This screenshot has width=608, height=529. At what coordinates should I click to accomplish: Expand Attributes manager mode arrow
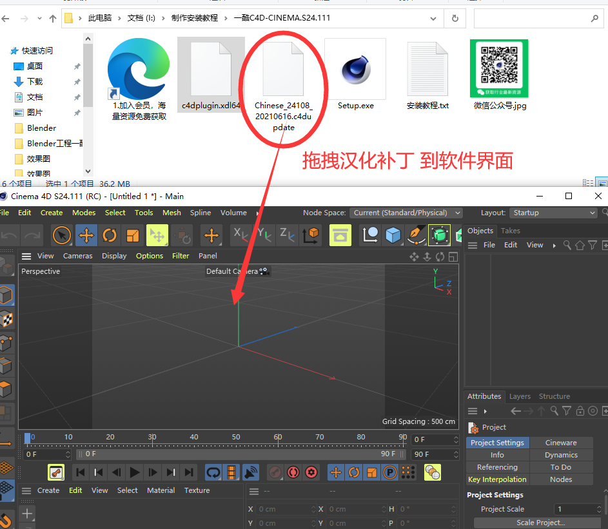[x=485, y=411]
